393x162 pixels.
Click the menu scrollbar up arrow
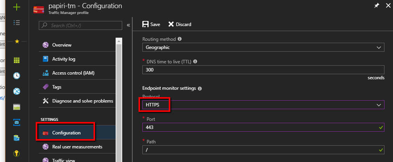(119, 41)
